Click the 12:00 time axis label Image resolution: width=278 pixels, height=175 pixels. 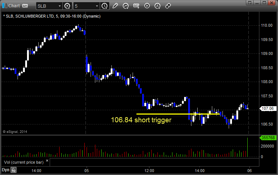[x=149, y=171]
